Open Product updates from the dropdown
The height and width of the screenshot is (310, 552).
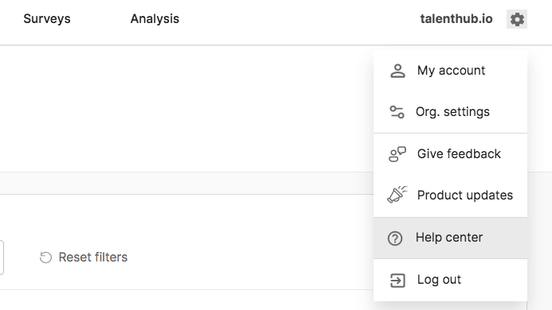[450, 196]
